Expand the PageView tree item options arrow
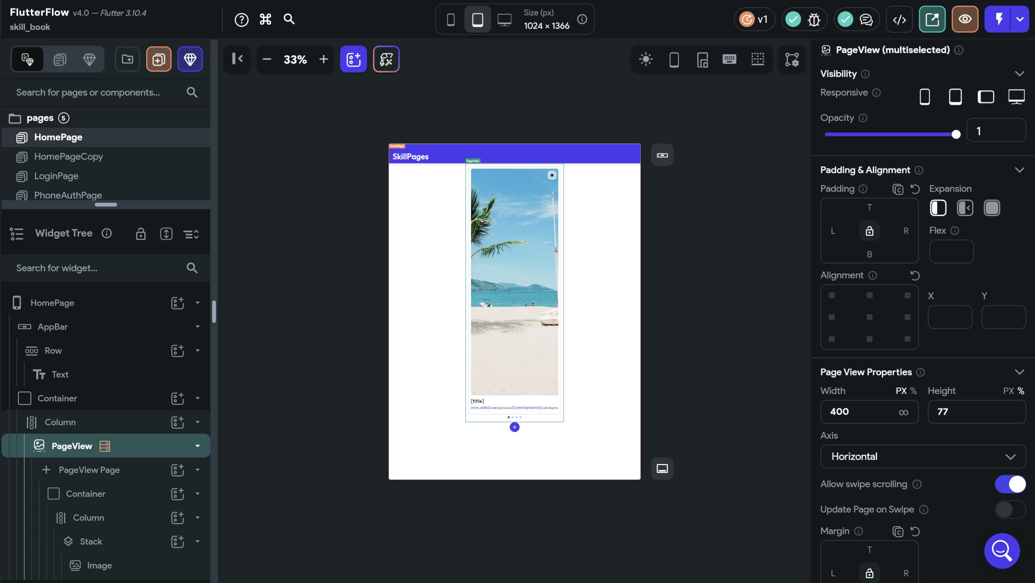The width and height of the screenshot is (1035, 583). click(x=197, y=446)
